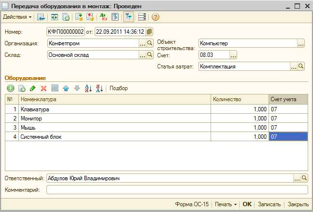Expand the Печать dropdown menu
Image resolution: width=313 pixels, height=212 pixels.
[226, 204]
